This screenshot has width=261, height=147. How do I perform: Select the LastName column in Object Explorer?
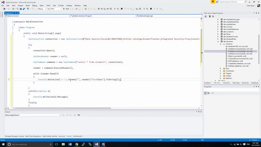coord(240,54)
